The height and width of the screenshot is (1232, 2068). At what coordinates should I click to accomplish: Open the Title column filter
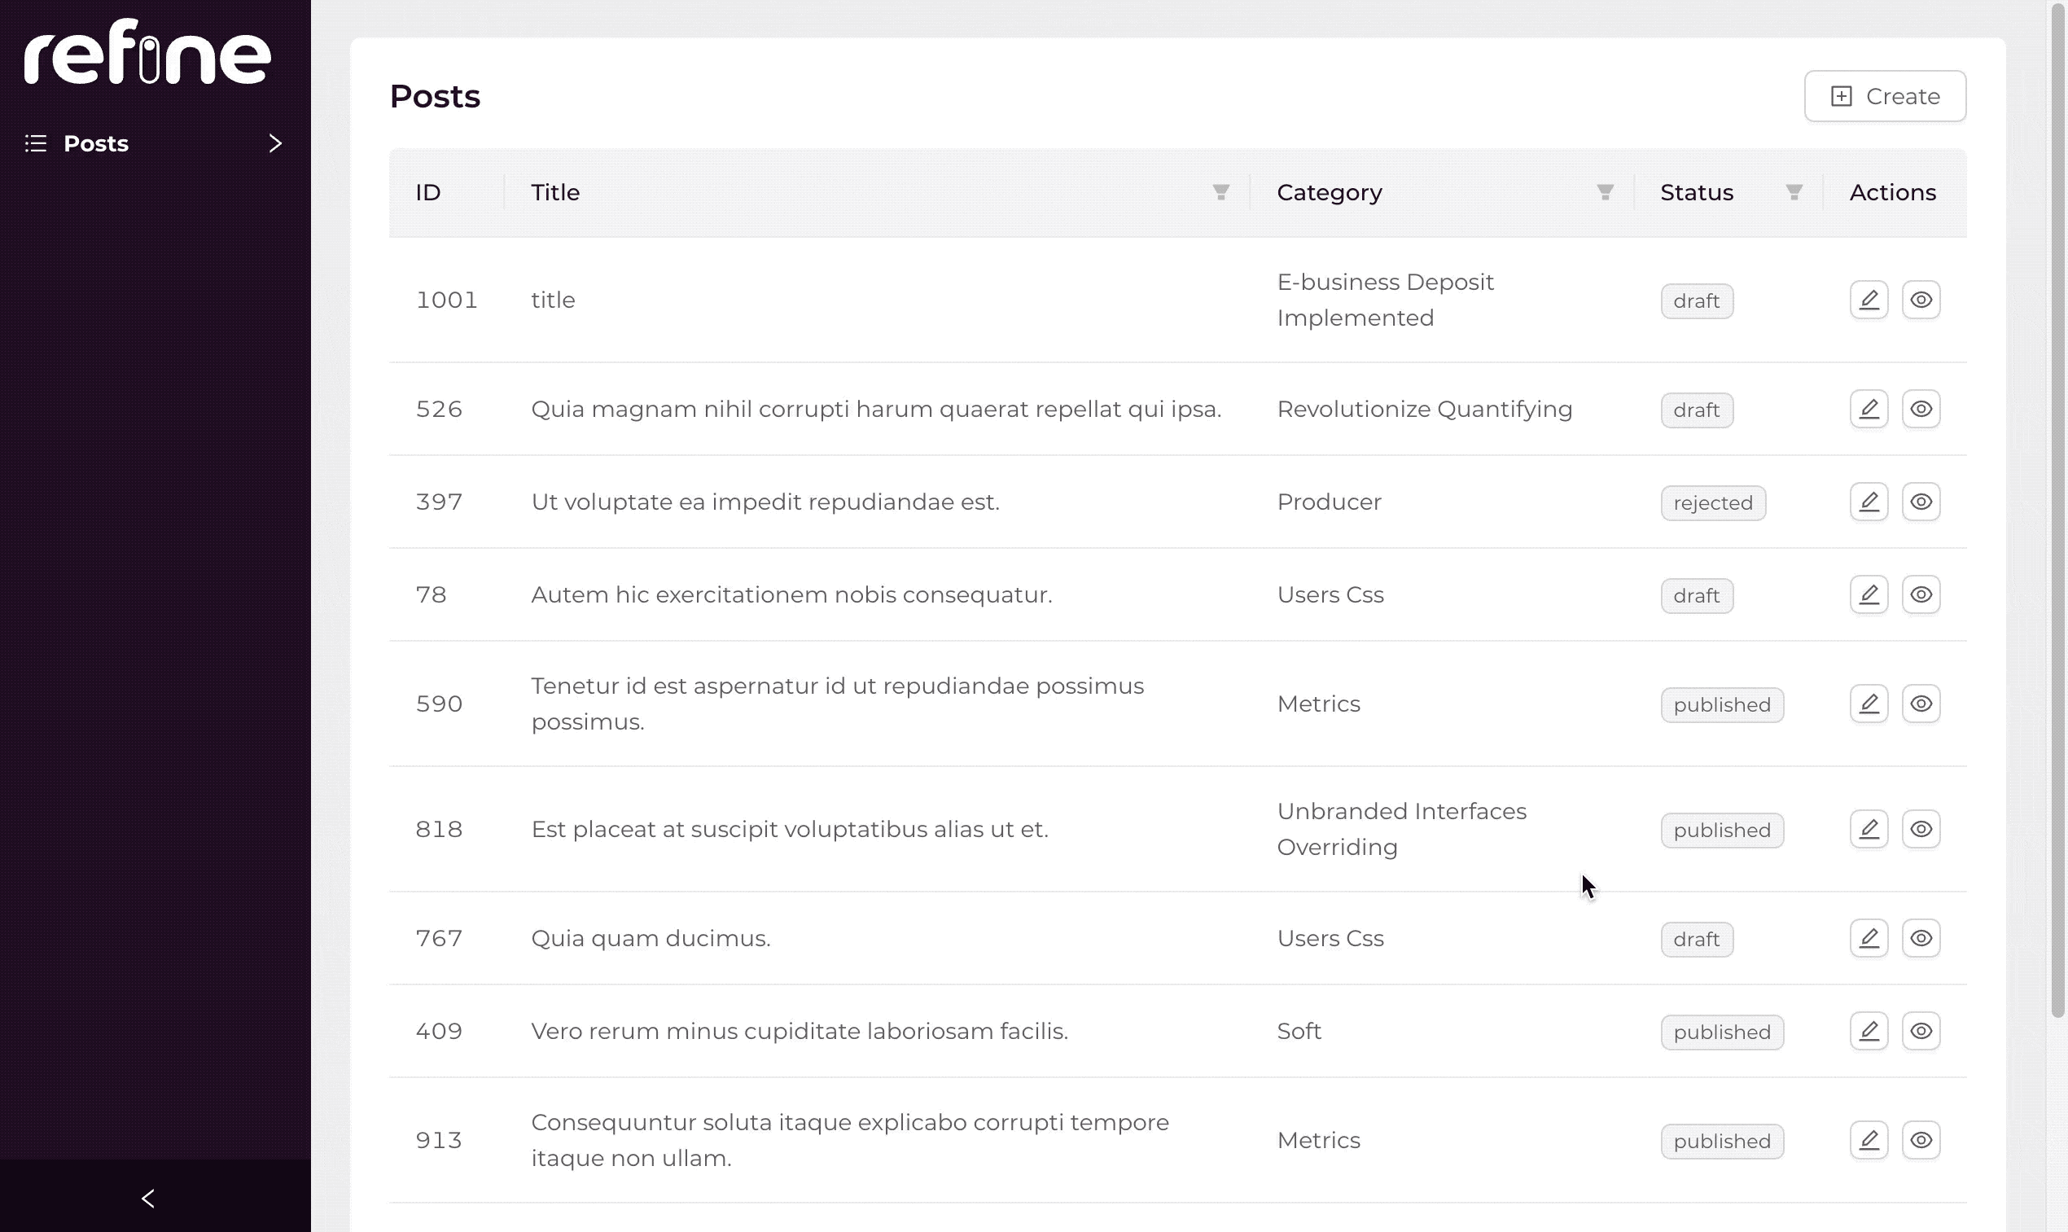(1220, 192)
